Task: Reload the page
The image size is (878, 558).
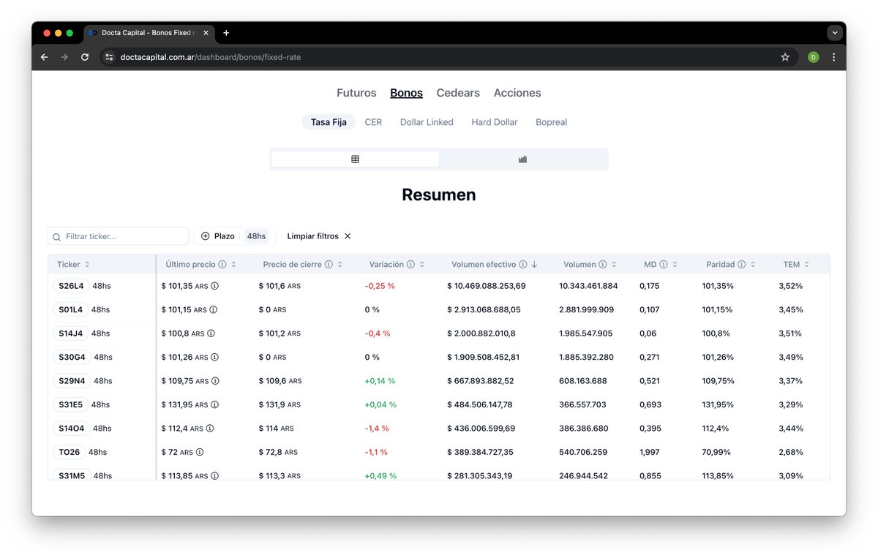Action: pyautogui.click(x=85, y=57)
